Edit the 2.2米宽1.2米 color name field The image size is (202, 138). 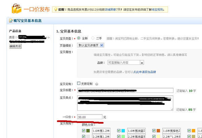[x=101, y=136]
